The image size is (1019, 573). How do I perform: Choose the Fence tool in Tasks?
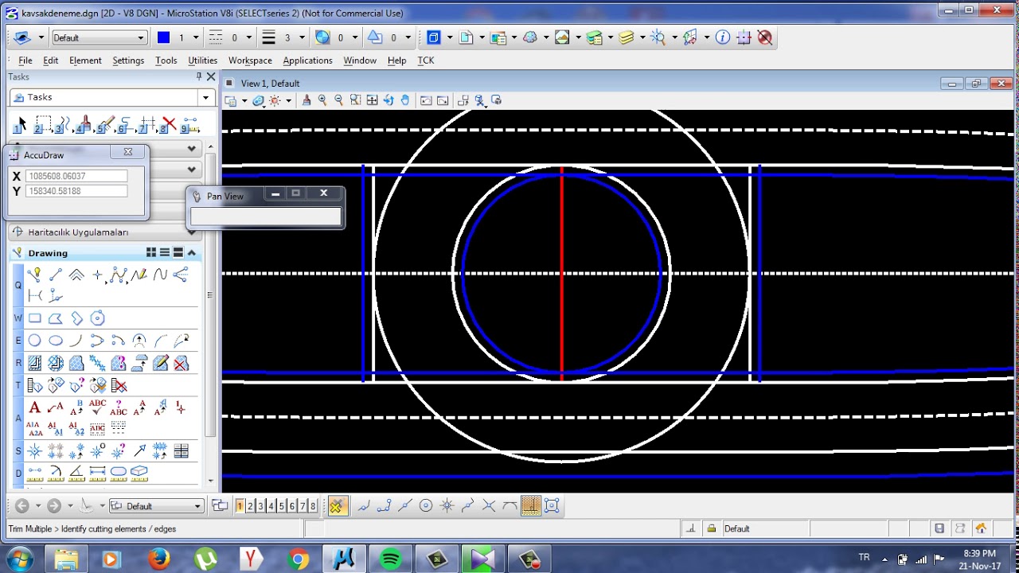[43, 124]
